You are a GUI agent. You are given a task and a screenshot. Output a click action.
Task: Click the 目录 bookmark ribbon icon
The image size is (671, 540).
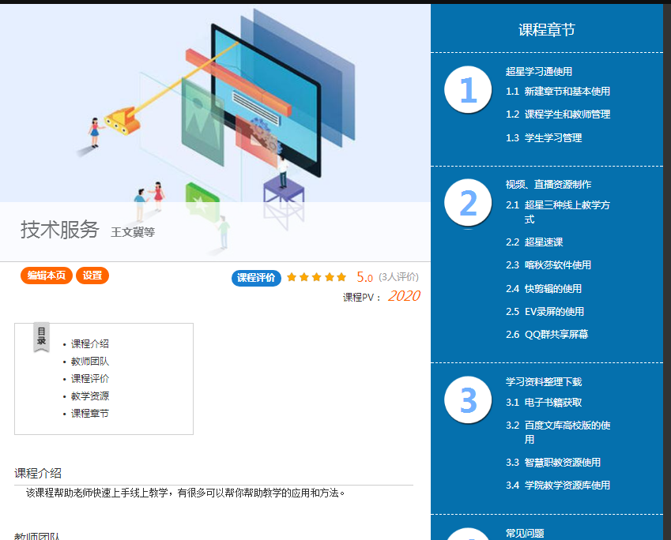[x=42, y=337]
